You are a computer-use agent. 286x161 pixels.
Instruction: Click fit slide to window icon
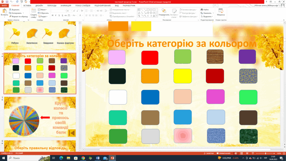284,153
